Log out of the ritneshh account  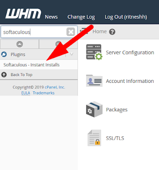click(126, 17)
